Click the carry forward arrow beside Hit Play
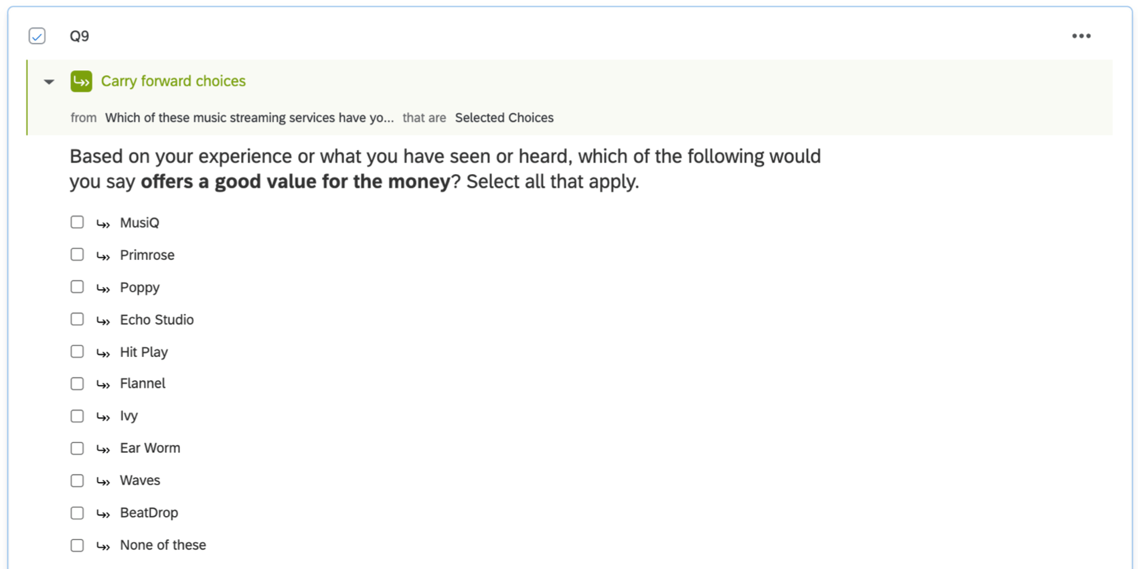This screenshot has height=569, width=1138. pyautogui.click(x=104, y=351)
